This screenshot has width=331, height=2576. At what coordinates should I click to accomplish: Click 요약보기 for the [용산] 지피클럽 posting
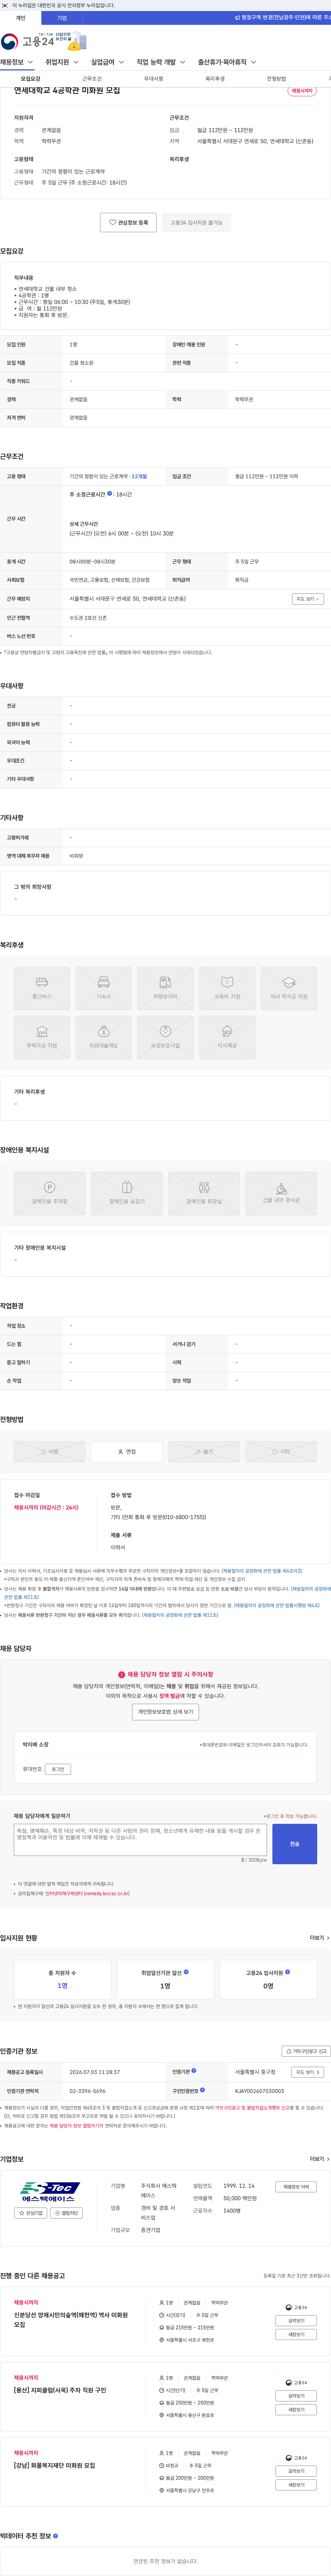click(296, 2396)
